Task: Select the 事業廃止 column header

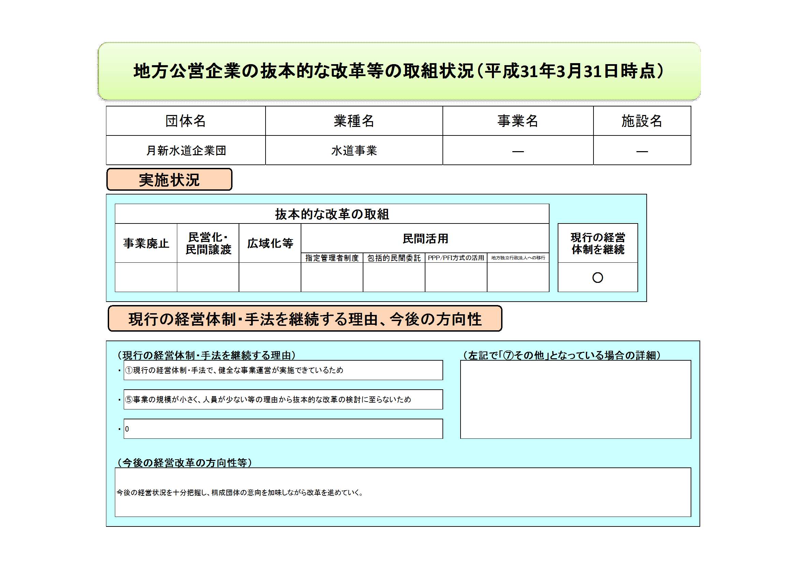Action: tap(146, 243)
